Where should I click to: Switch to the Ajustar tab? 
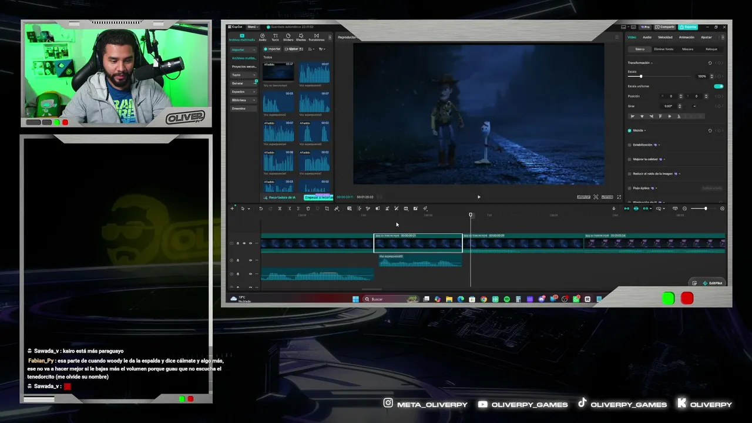[706, 37]
